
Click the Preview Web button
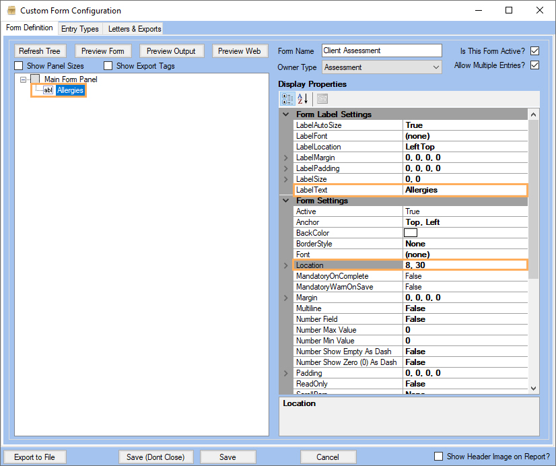pyautogui.click(x=240, y=51)
